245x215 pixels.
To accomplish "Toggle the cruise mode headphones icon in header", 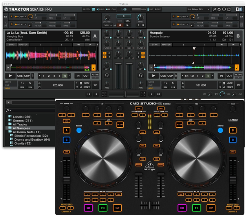I will click(224, 9).
